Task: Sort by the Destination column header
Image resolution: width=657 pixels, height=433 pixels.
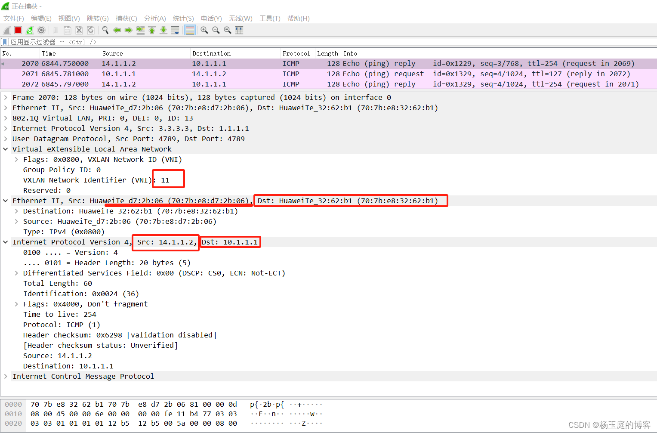Action: tap(235, 53)
